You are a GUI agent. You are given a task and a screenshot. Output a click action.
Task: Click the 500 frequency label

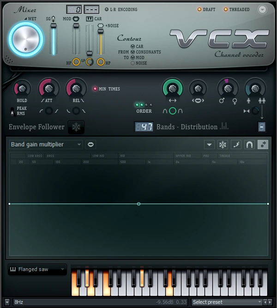pyautogui.click(x=123, y=162)
